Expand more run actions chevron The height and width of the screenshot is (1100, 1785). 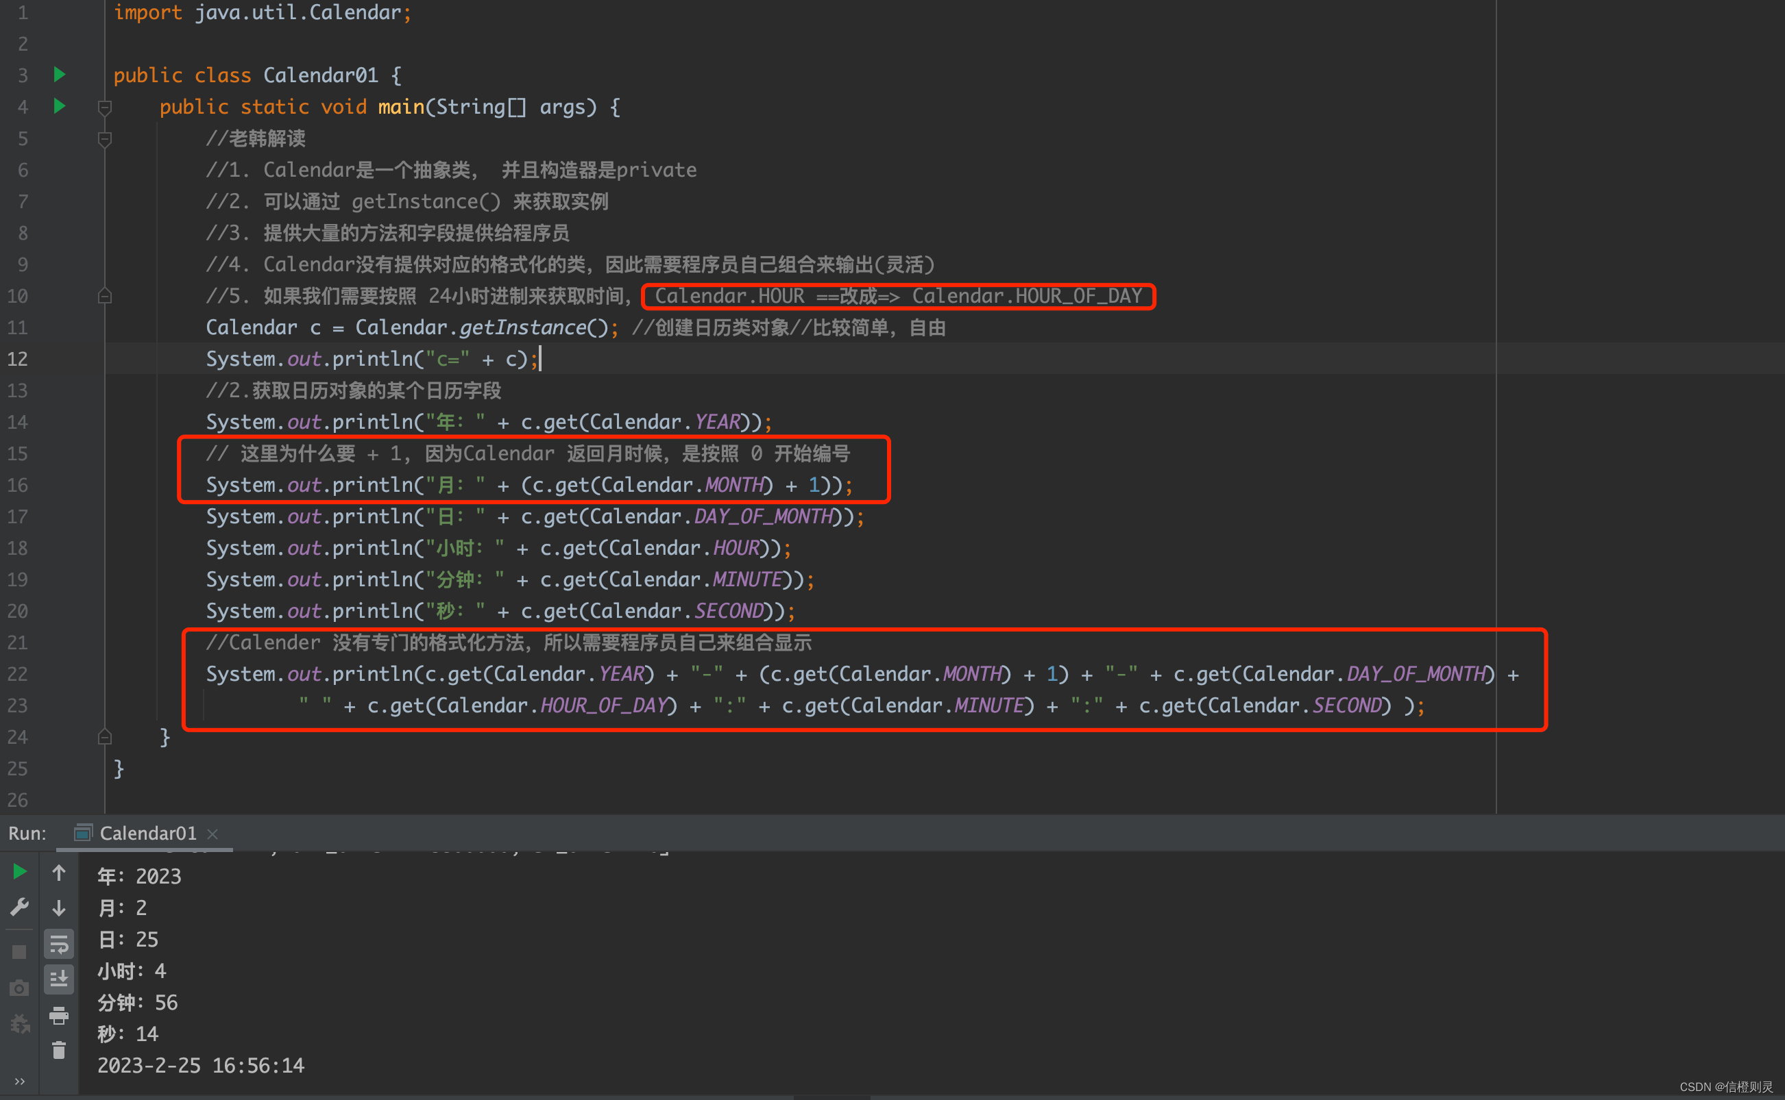coord(20,1081)
